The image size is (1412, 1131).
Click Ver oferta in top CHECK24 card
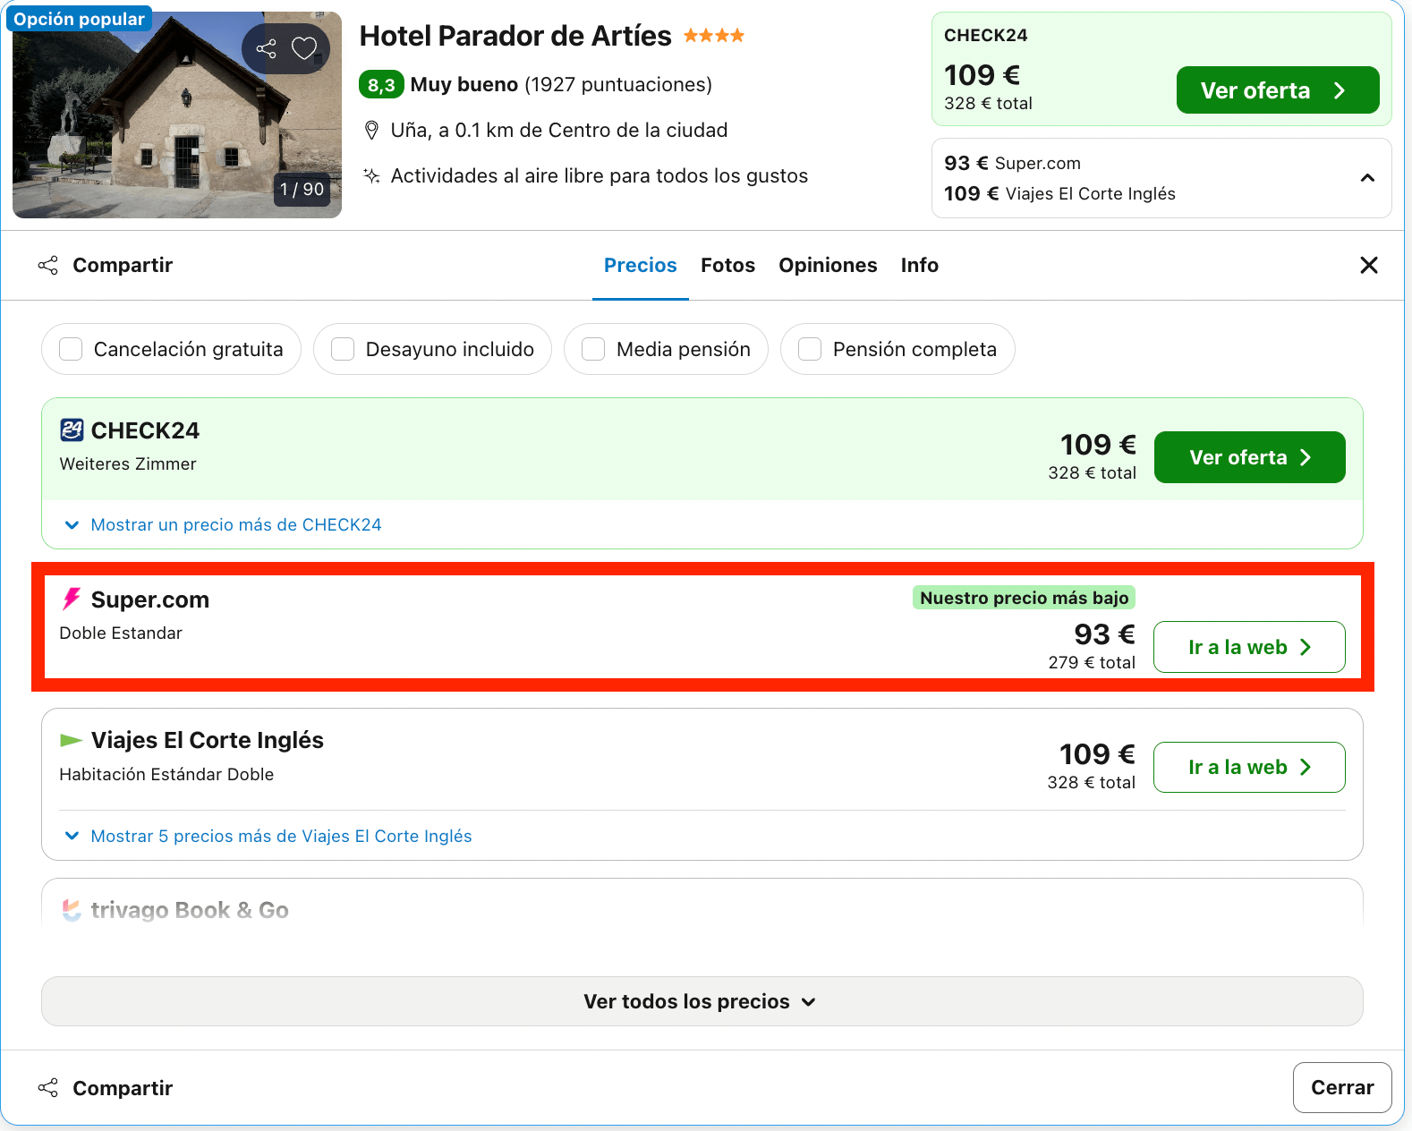[x=1277, y=90]
